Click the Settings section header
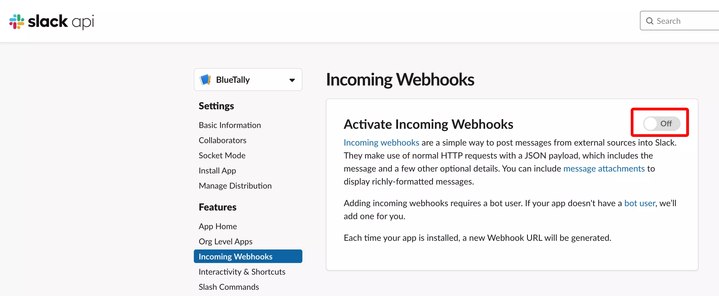 click(216, 106)
